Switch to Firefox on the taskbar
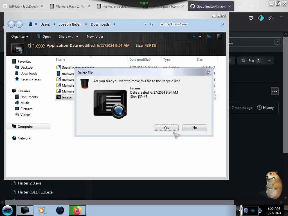This screenshot has width=288, height=216. coord(77,210)
